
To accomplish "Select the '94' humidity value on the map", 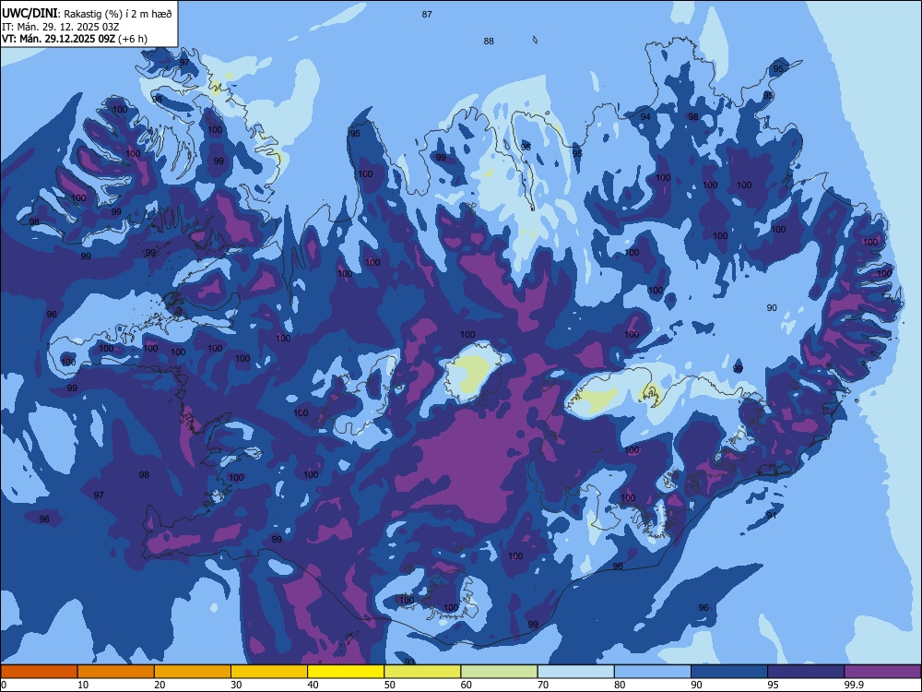I will (x=645, y=116).
